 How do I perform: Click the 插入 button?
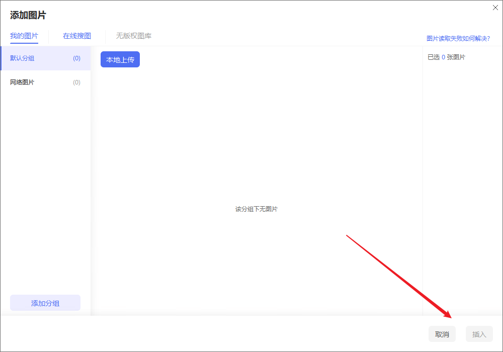pos(479,334)
